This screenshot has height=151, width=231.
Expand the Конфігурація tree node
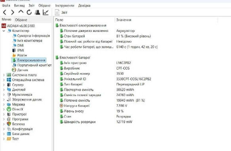4,129
